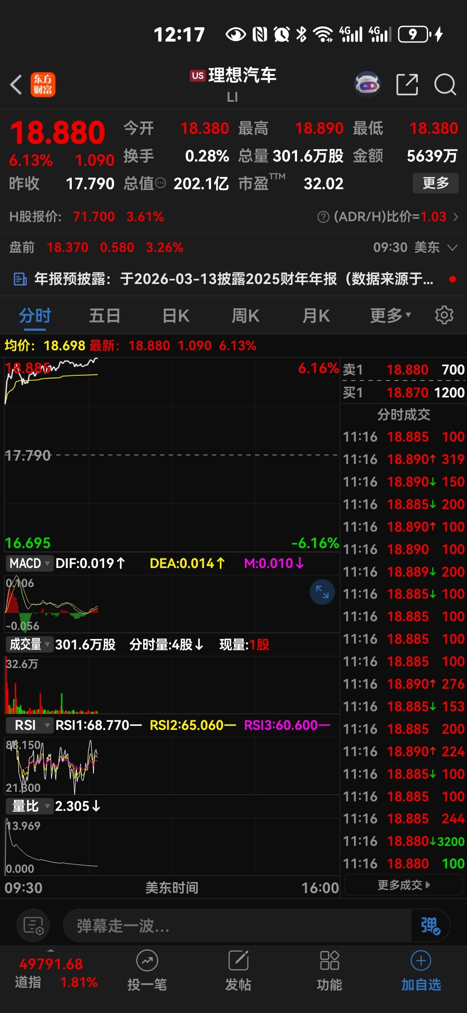Tap the RSI indicator chart area

coord(172,766)
